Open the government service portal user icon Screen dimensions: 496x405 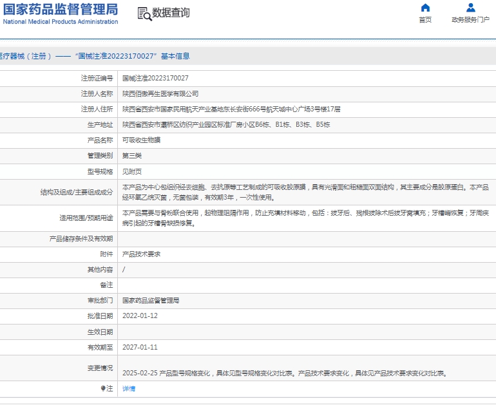pos(470,8)
